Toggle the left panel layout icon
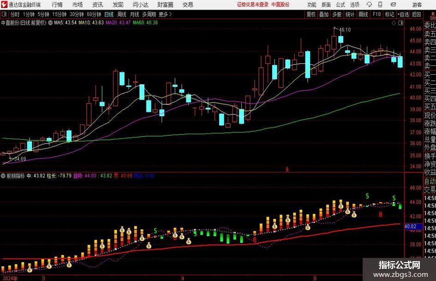Image resolution: width=436 pixels, height=281 pixels. (x=4, y=14)
